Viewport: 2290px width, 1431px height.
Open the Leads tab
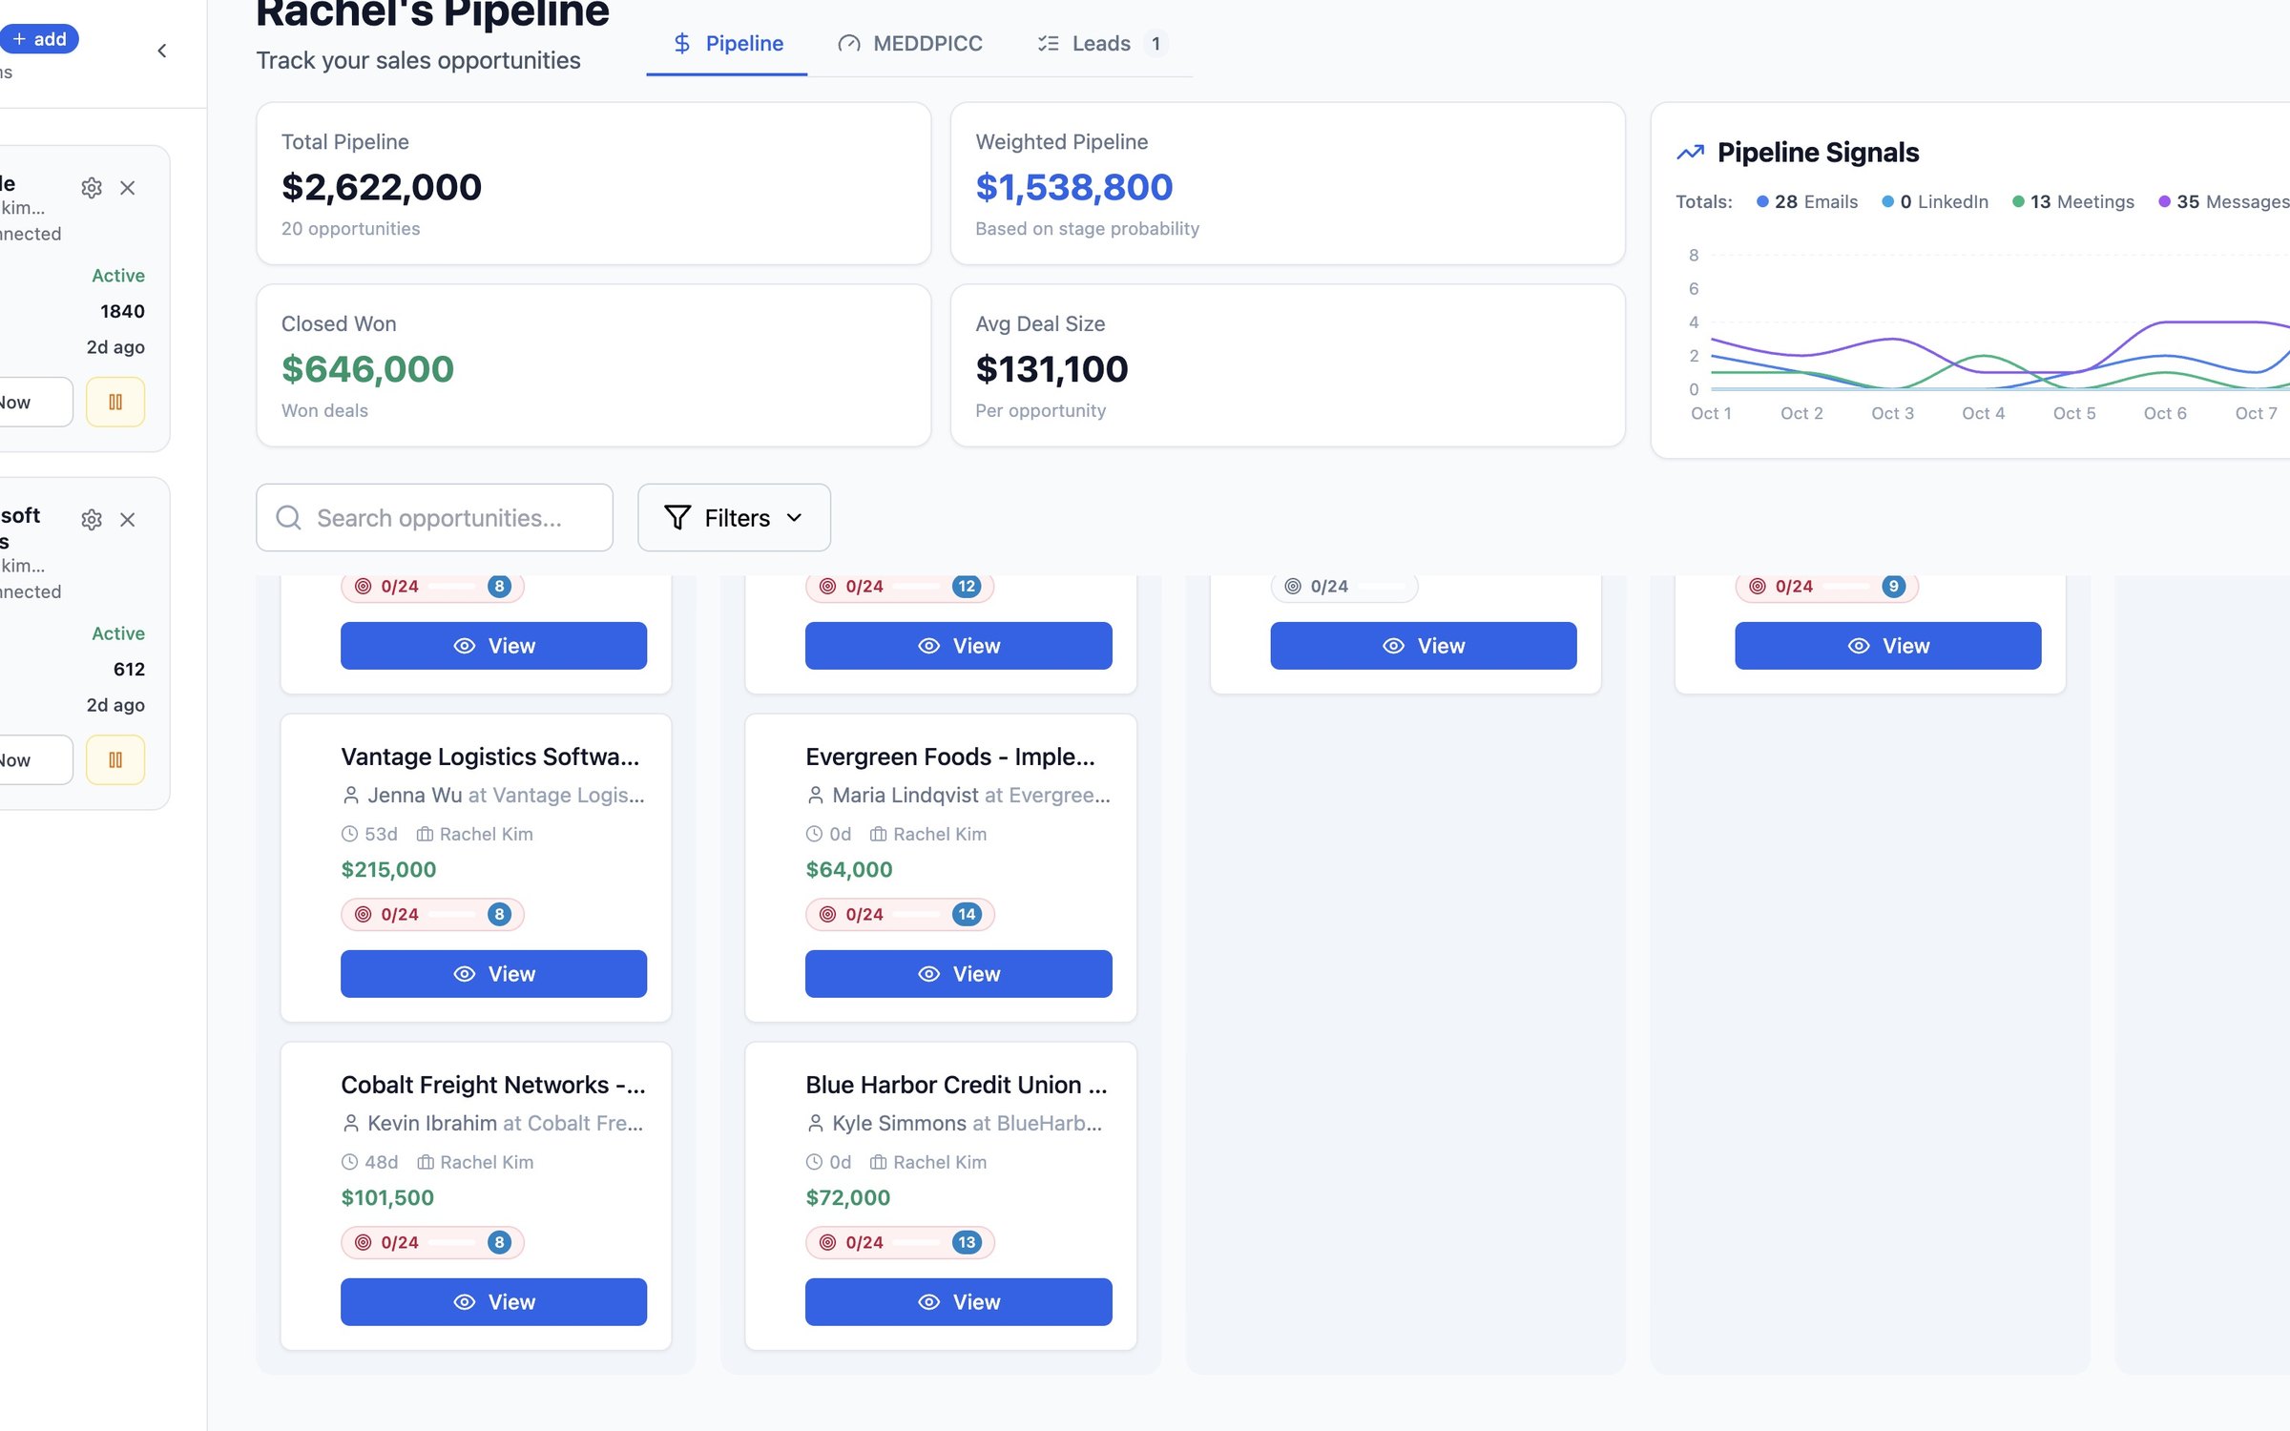(x=1102, y=44)
